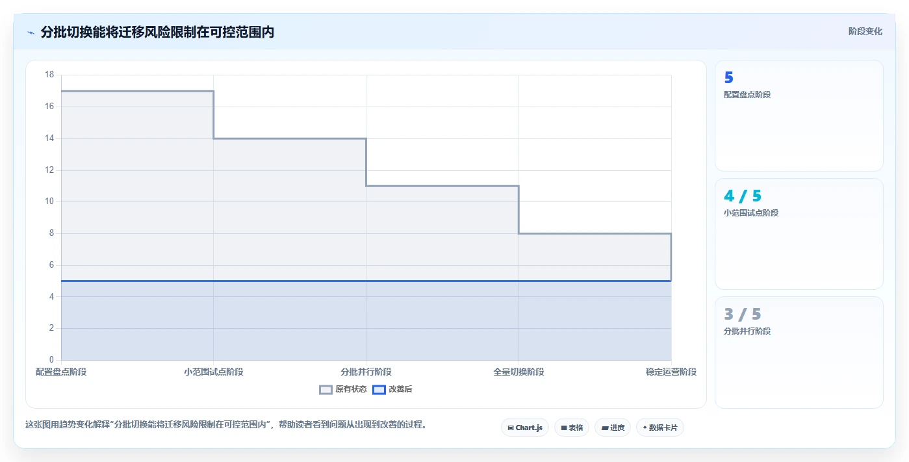Click the y-axis value 0

[x=51, y=360]
